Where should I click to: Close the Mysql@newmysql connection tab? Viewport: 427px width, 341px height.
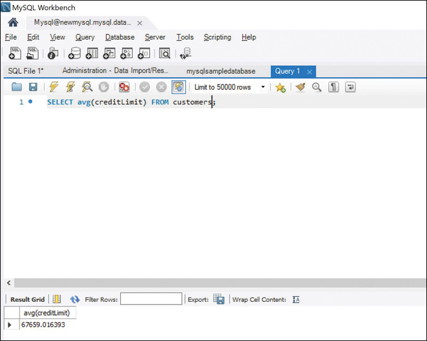[x=140, y=23]
